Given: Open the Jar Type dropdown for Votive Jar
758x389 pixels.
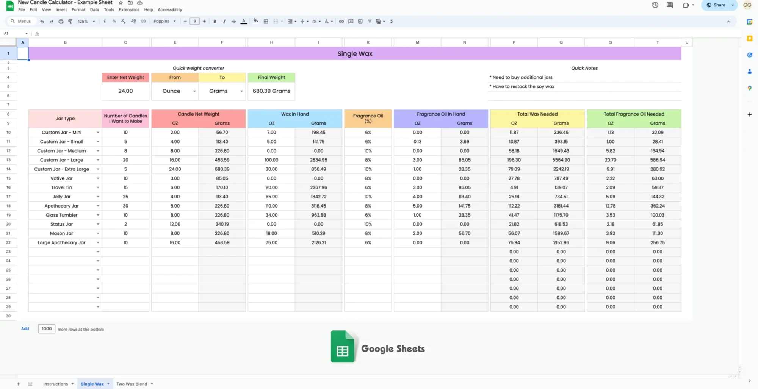Looking at the screenshot, I should (x=98, y=178).
